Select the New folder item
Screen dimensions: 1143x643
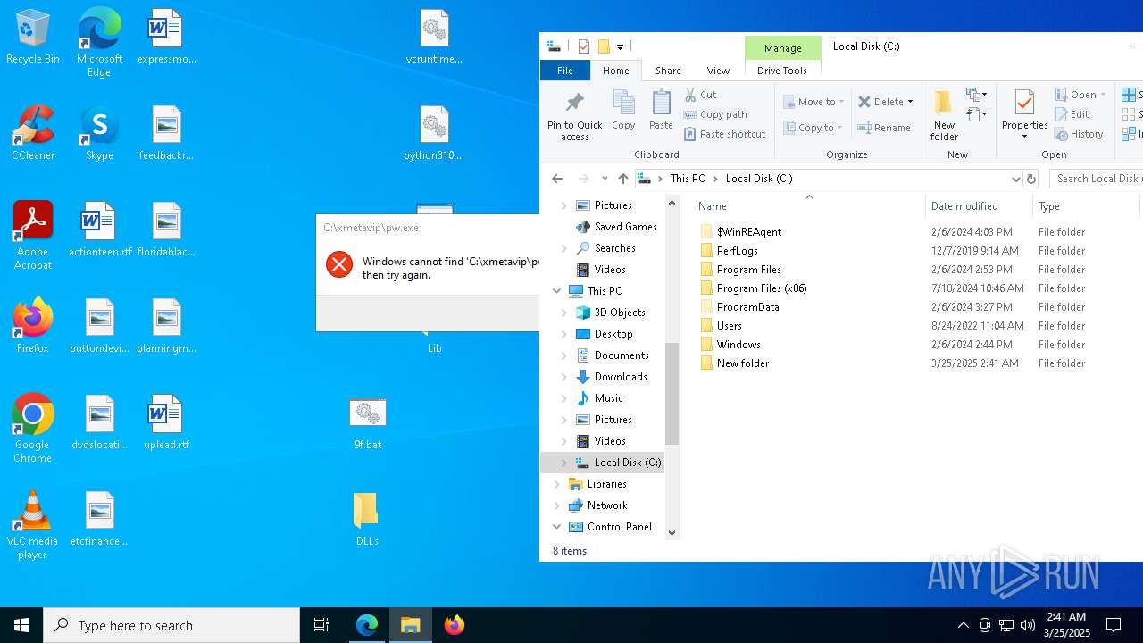coord(742,363)
